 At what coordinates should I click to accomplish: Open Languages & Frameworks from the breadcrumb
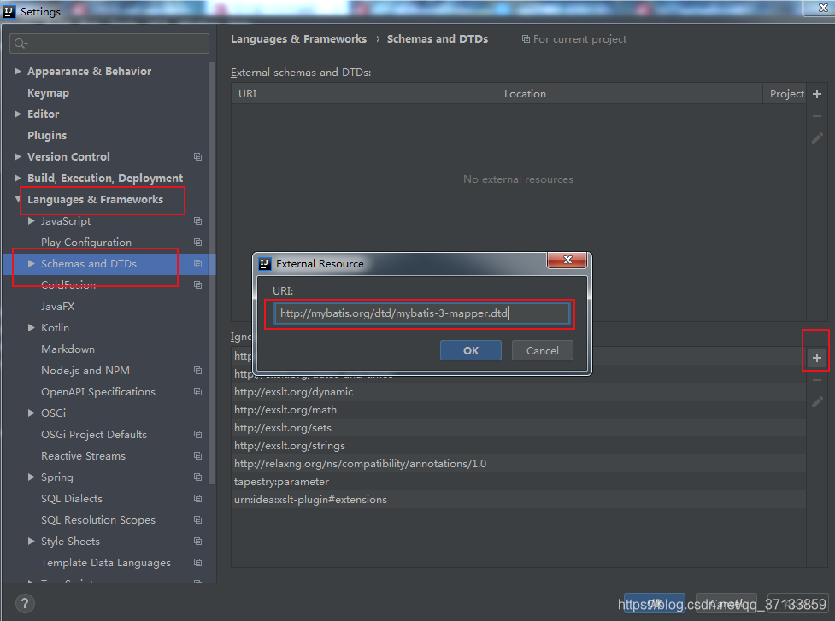pos(298,38)
